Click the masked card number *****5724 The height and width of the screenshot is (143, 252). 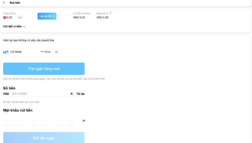tap(45, 52)
